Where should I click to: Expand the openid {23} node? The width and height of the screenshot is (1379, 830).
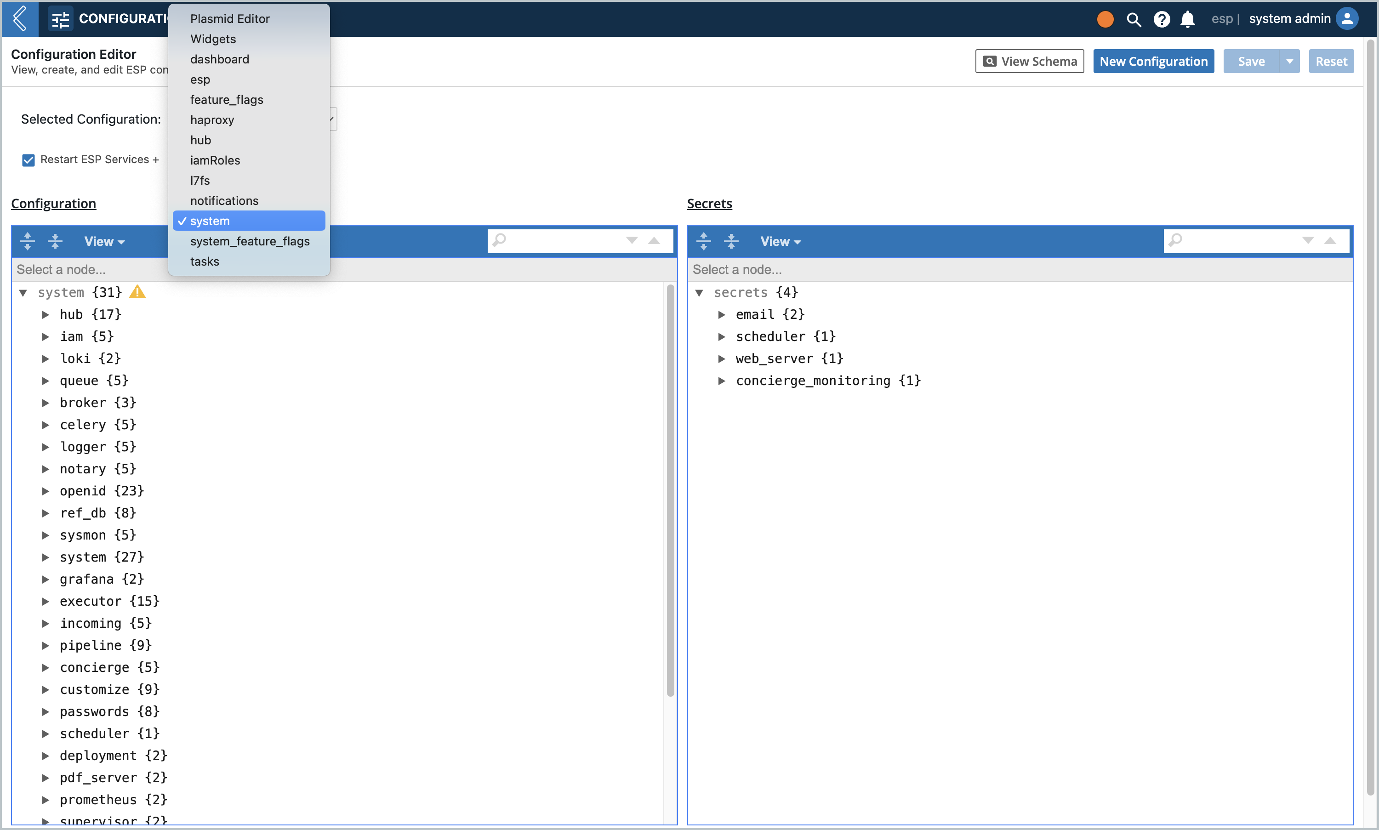[x=46, y=491]
